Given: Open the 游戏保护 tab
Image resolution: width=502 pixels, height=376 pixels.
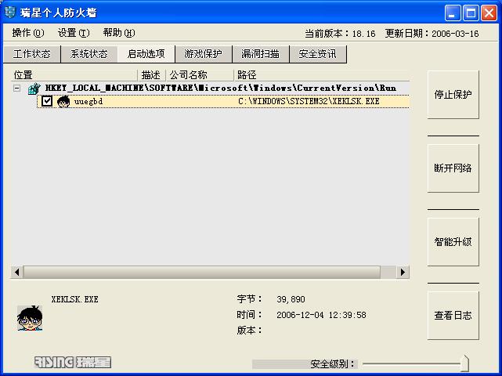Looking at the screenshot, I should pos(204,54).
